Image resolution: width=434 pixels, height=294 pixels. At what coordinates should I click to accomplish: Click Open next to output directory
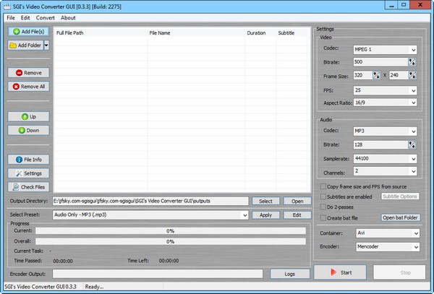click(297, 201)
